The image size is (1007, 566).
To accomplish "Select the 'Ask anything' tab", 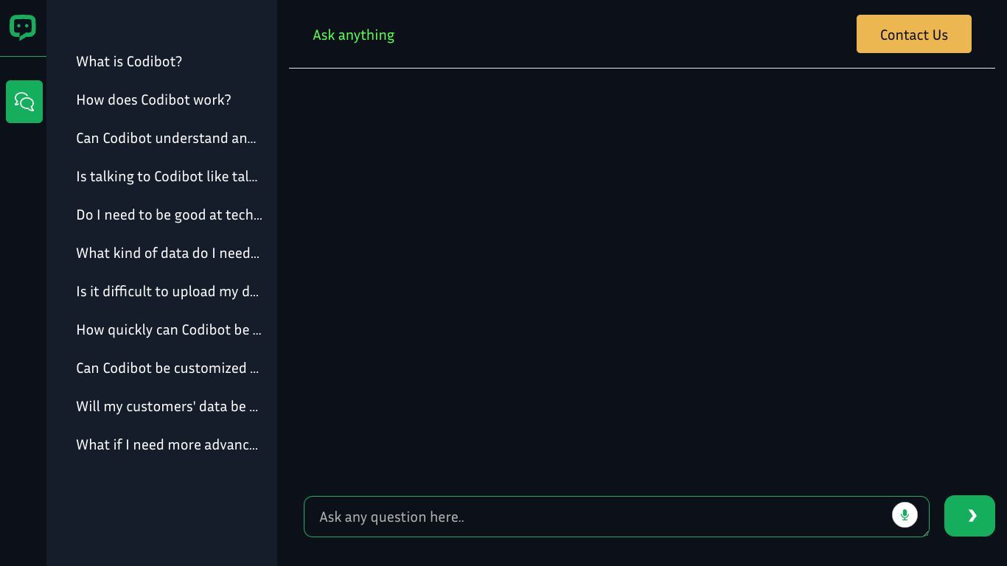I will coord(353,35).
